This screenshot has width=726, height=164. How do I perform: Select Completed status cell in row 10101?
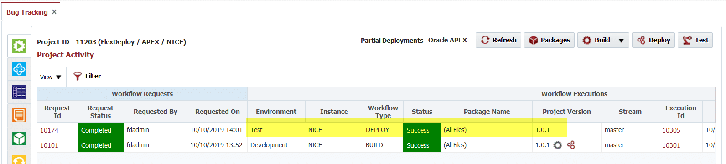[101, 145]
